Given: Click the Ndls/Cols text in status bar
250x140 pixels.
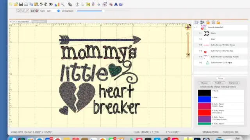Looking at the screenshot, I should pos(231,132).
